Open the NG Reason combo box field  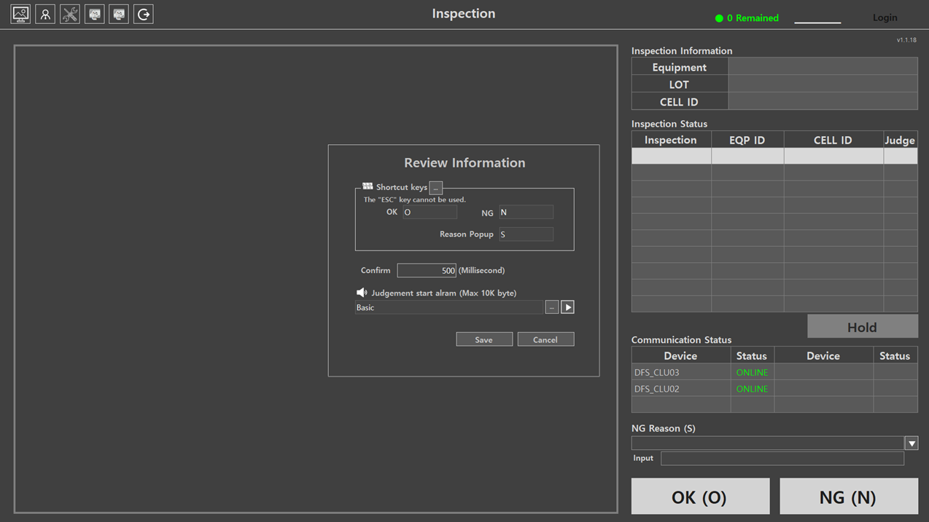click(768, 443)
